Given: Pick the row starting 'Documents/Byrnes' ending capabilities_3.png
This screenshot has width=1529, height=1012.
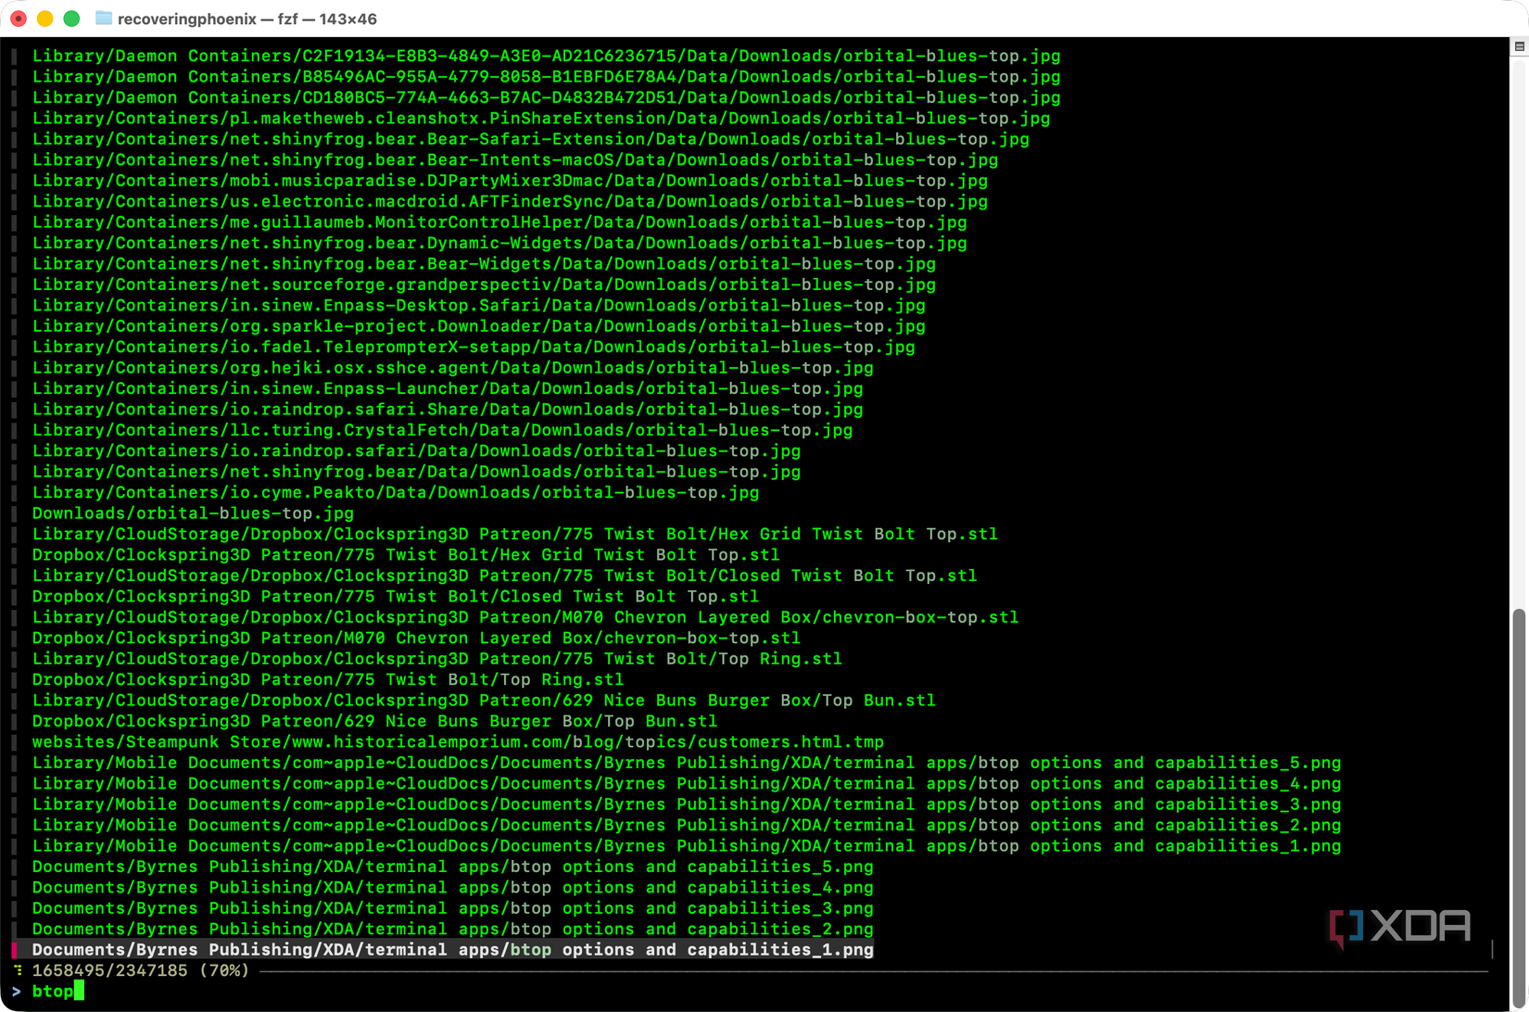Looking at the screenshot, I should click(453, 908).
